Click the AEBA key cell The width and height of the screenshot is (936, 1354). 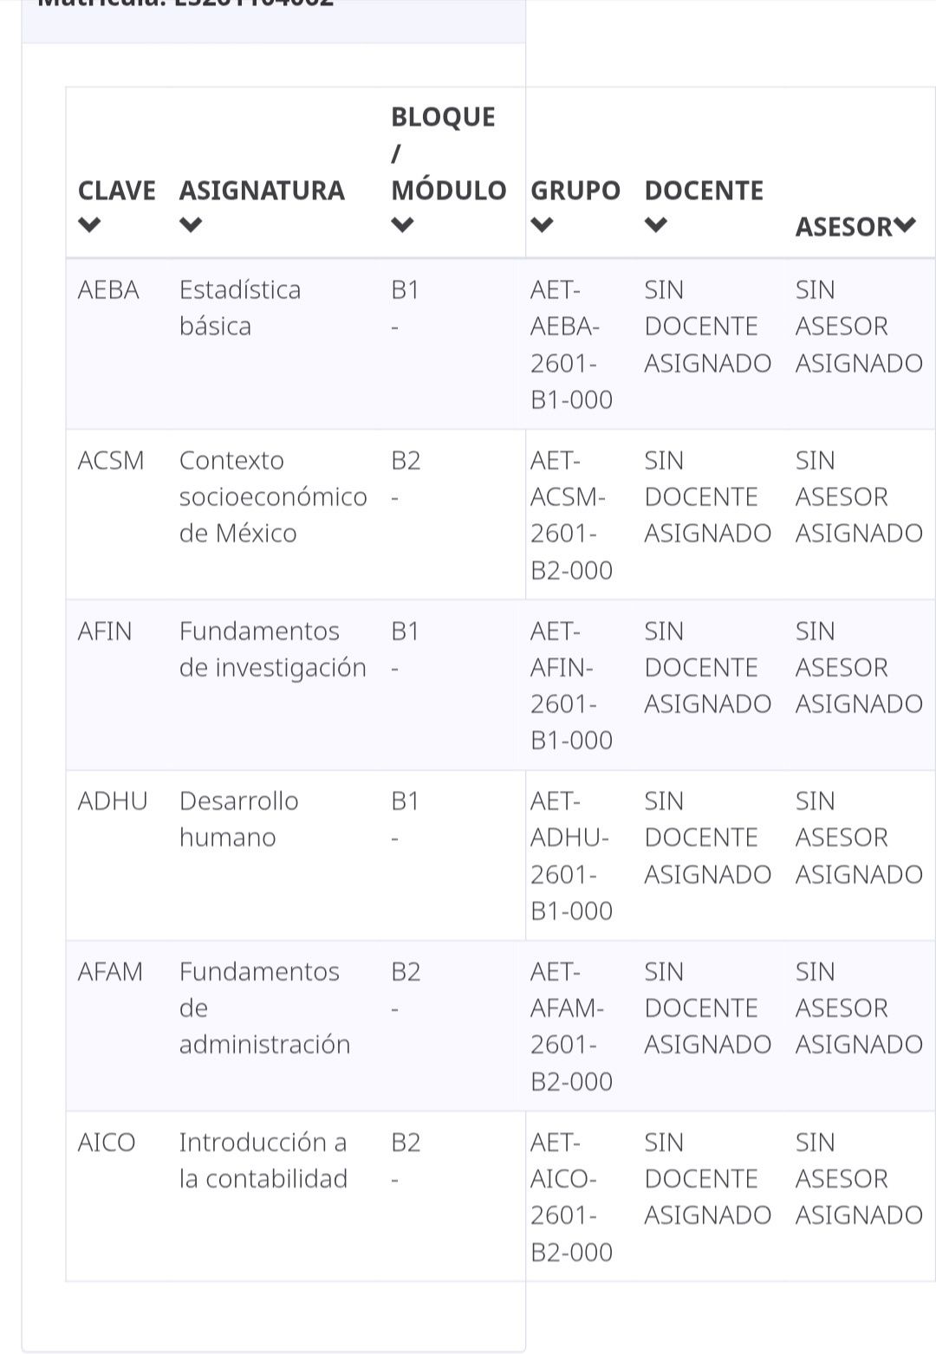click(x=108, y=289)
